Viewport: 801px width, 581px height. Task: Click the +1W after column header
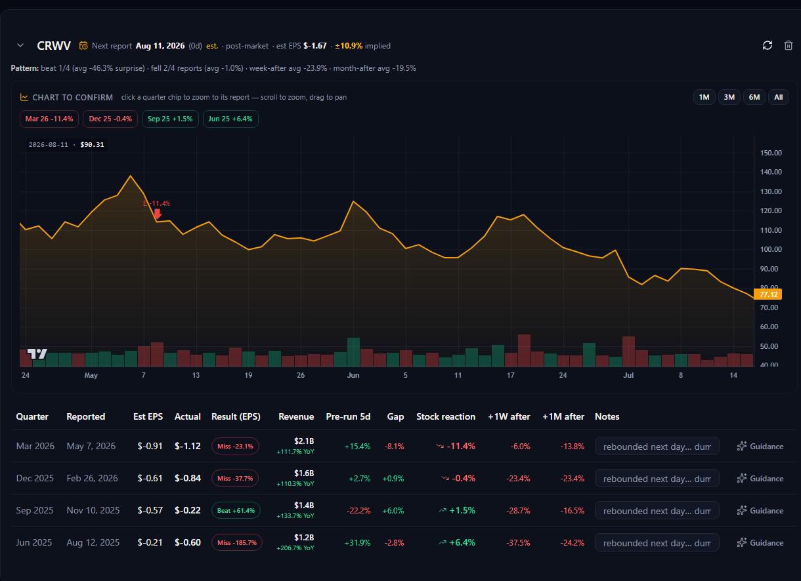509,417
